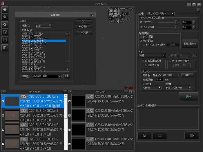This screenshot has height=152, width=203.
Task: Select C/2013 V1 ボアッティーニ in the list
Action: [x=33, y=43]
